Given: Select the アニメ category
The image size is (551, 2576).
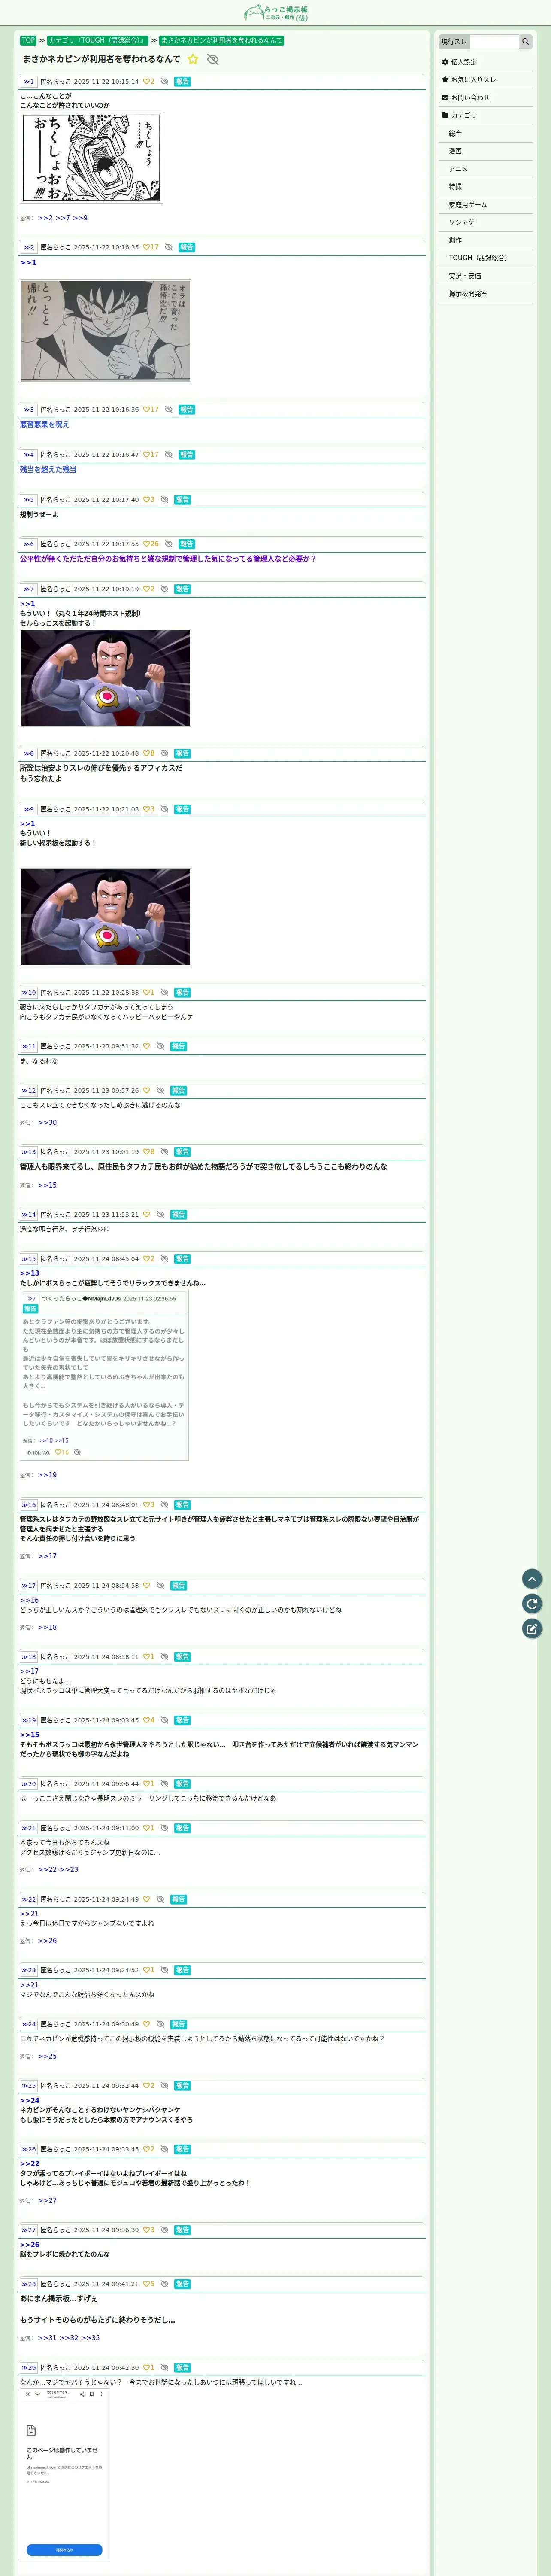Looking at the screenshot, I should [458, 169].
